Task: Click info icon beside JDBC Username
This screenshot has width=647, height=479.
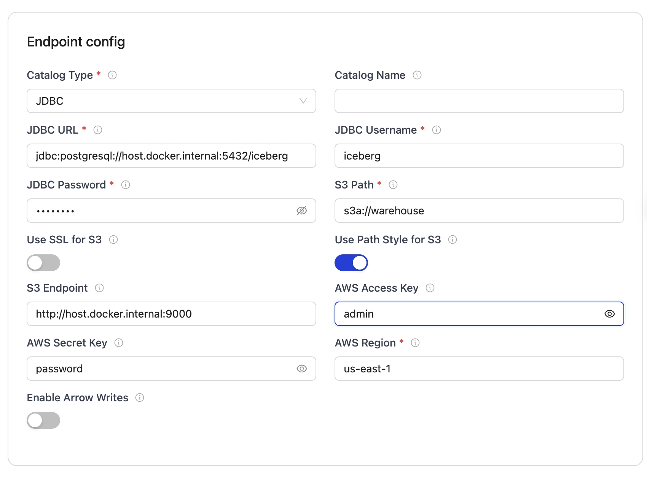Action: coord(437,130)
